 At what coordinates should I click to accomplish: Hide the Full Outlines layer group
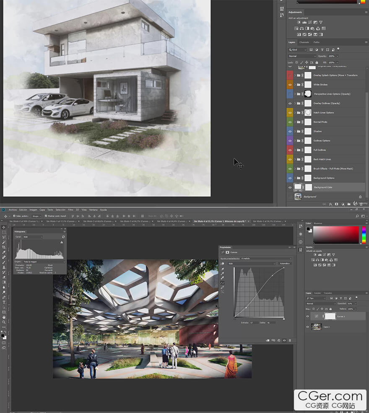pyautogui.click(x=290, y=150)
